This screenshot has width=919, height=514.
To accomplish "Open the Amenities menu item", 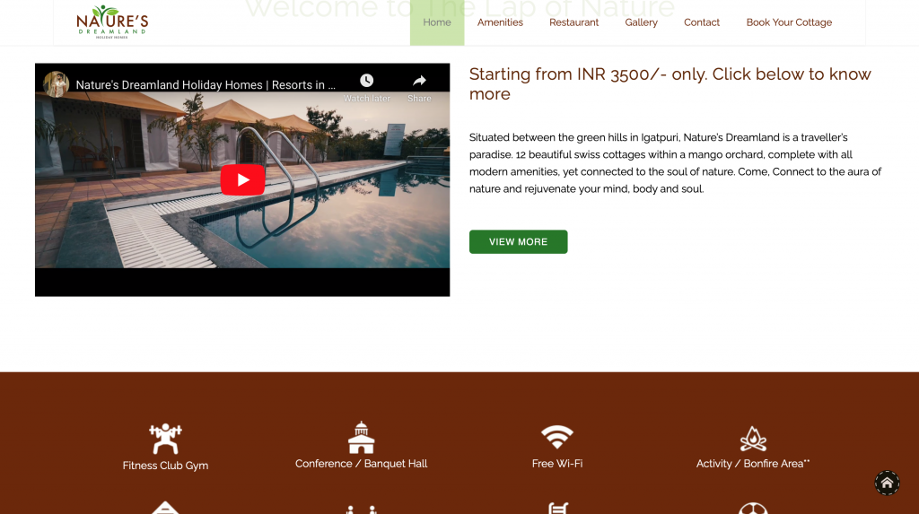I will coord(500,22).
